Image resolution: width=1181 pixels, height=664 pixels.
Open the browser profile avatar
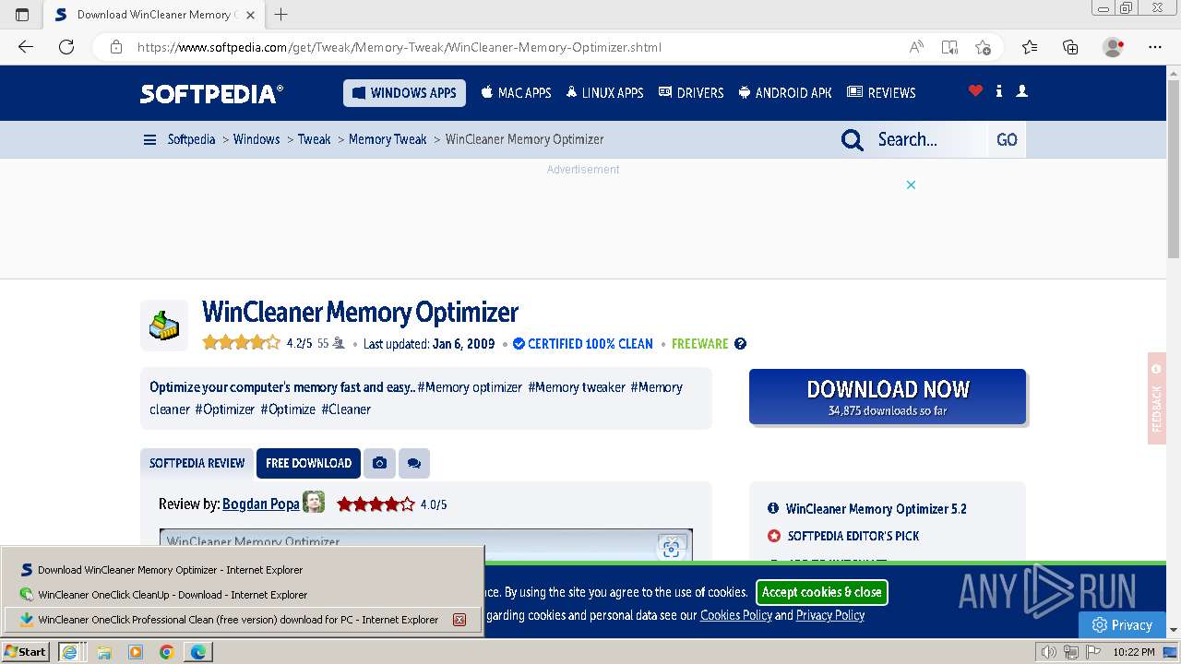[1113, 47]
